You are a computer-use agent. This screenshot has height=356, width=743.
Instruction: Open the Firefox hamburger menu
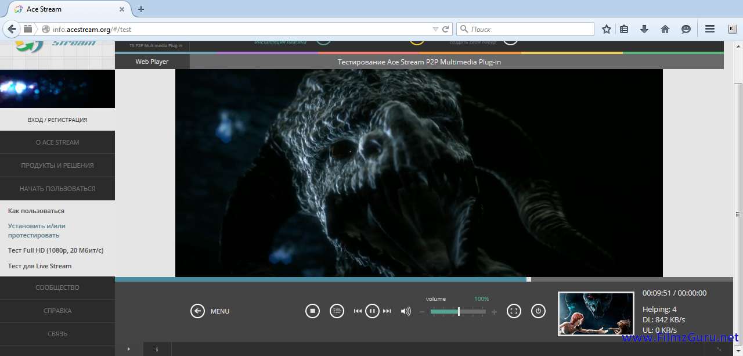coord(709,29)
